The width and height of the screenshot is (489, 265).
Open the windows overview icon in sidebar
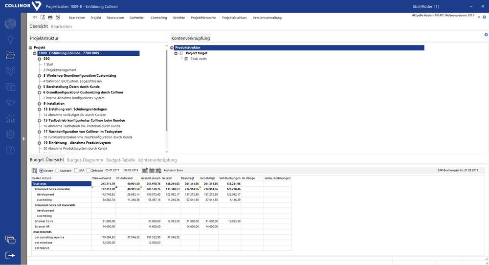point(10,239)
